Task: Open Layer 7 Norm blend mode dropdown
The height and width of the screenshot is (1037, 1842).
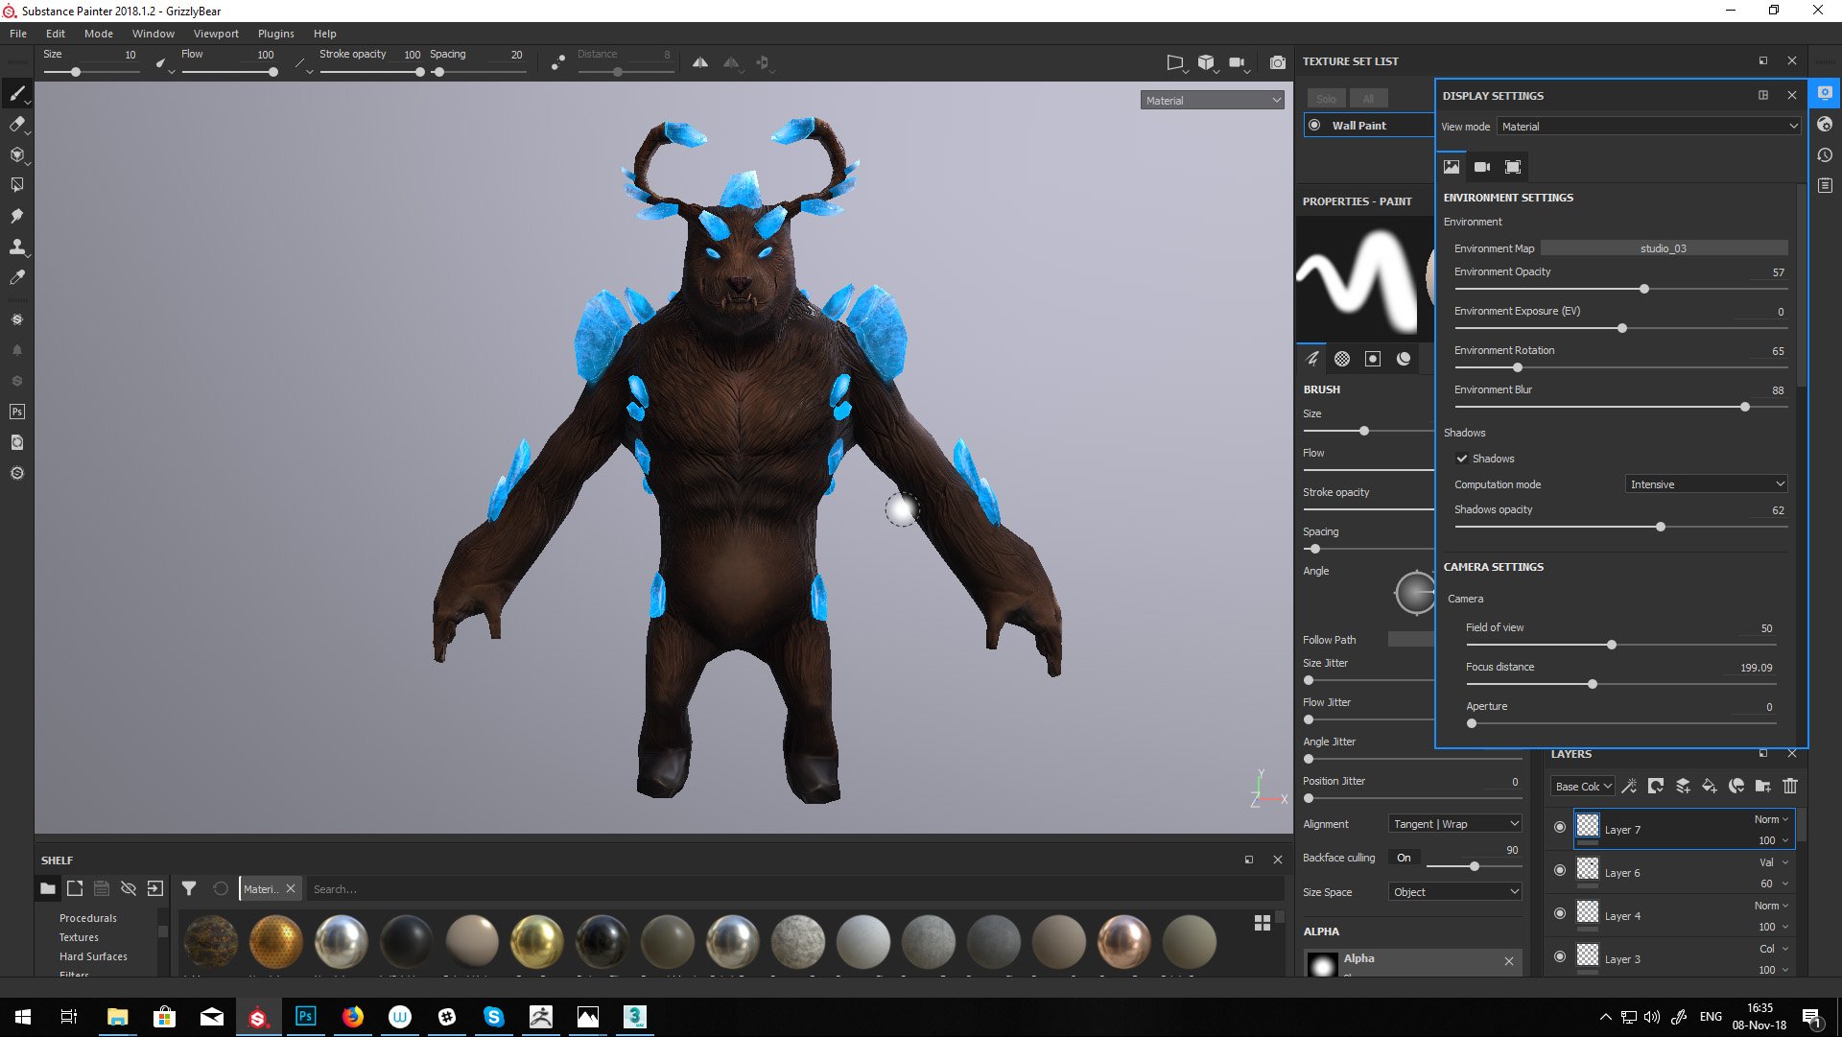Action: point(1771,819)
